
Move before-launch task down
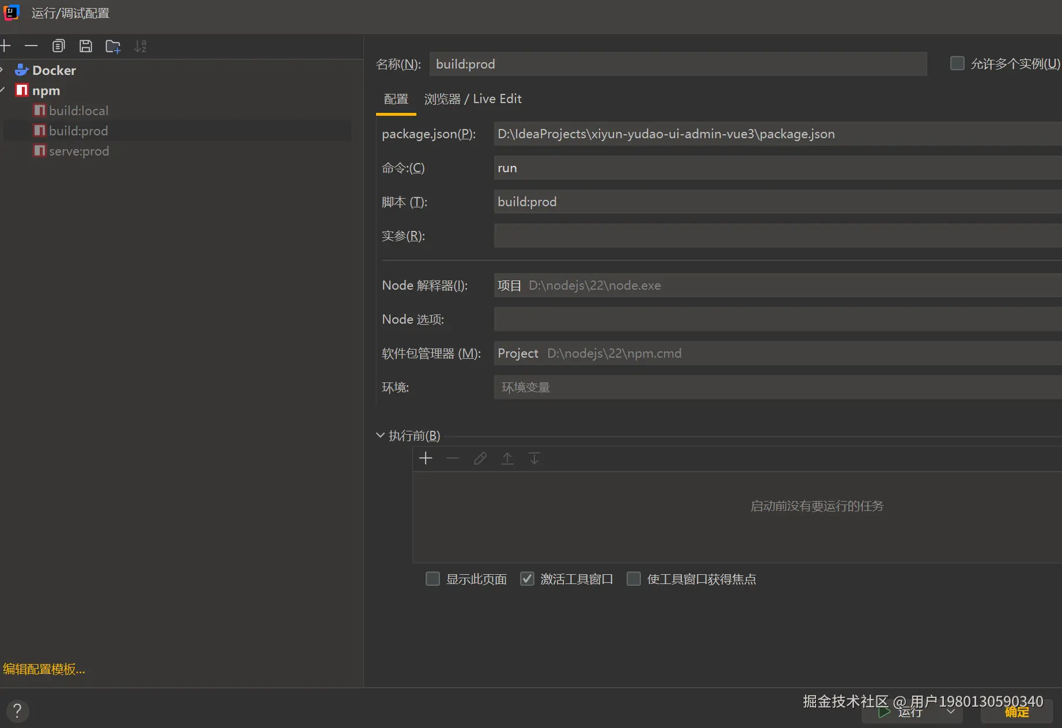tap(534, 458)
